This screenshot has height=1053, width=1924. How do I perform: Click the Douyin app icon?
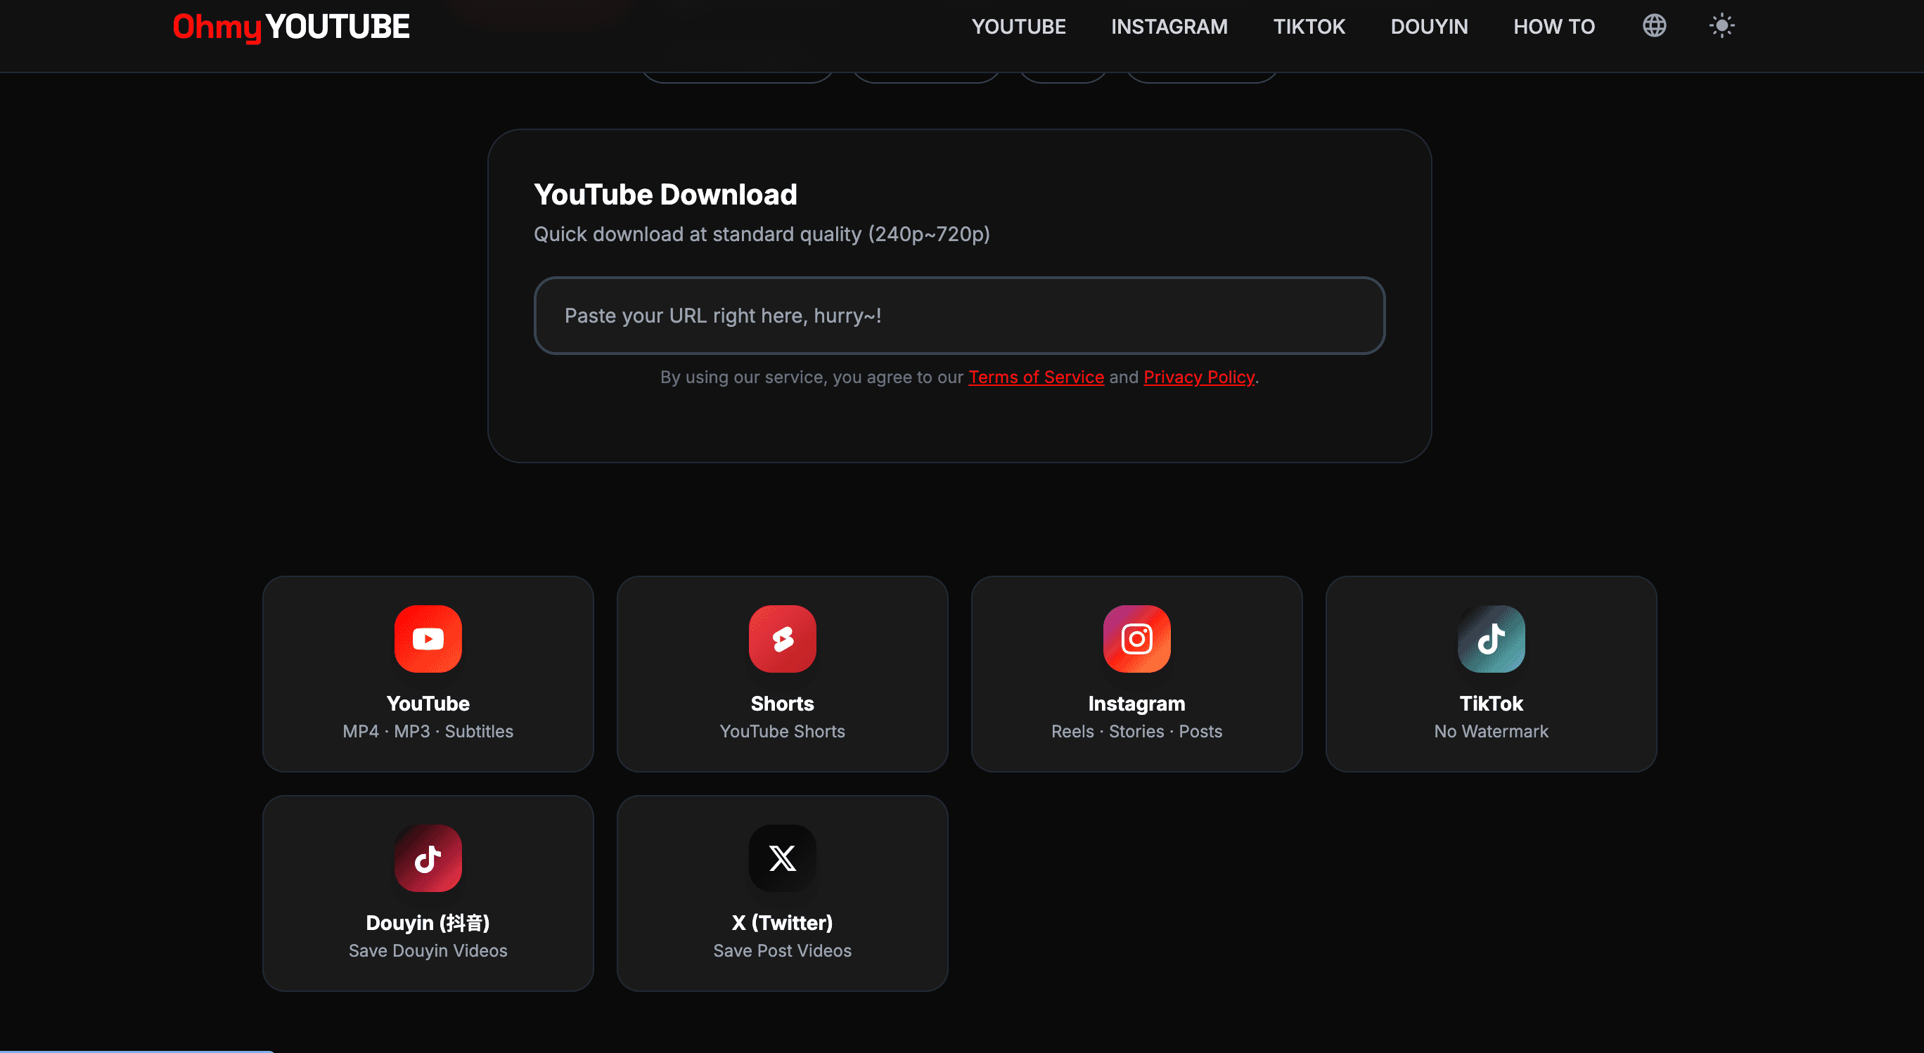pyautogui.click(x=428, y=858)
